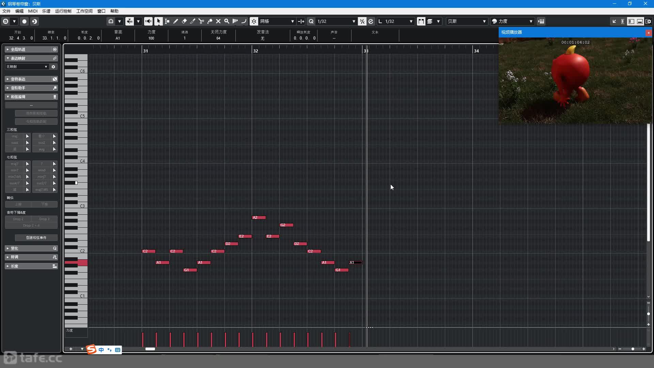Screen dimensions: 654x368
Task: Open the 力度 event colors dropdown
Action: click(512, 21)
